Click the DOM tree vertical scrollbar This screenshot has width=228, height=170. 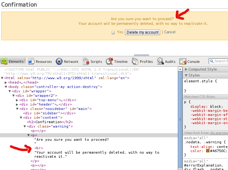[x=180, y=119]
